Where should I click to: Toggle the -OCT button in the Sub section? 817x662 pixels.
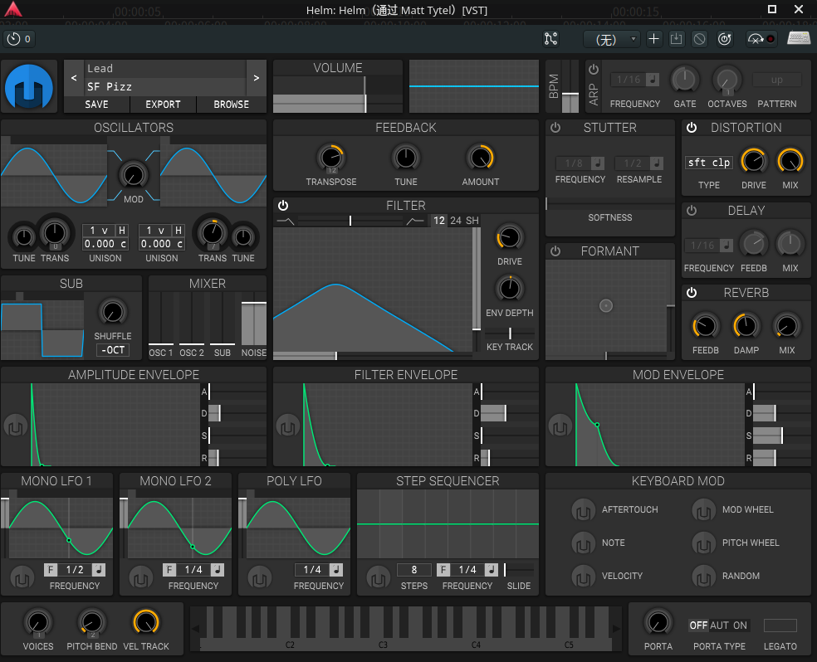[113, 350]
